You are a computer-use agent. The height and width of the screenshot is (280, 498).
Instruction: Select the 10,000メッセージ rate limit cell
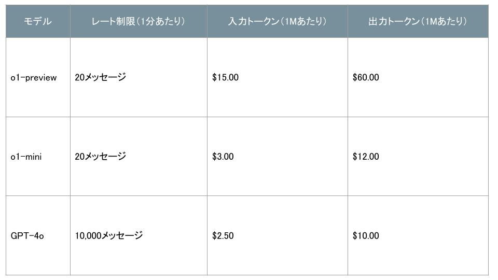108,236
